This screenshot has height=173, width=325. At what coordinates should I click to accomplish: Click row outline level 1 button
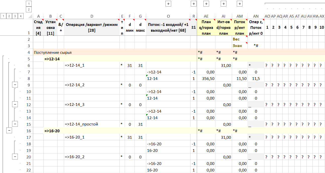pos(3,16)
